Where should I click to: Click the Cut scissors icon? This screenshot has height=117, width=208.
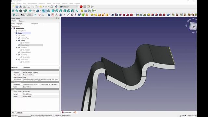[29, 6]
